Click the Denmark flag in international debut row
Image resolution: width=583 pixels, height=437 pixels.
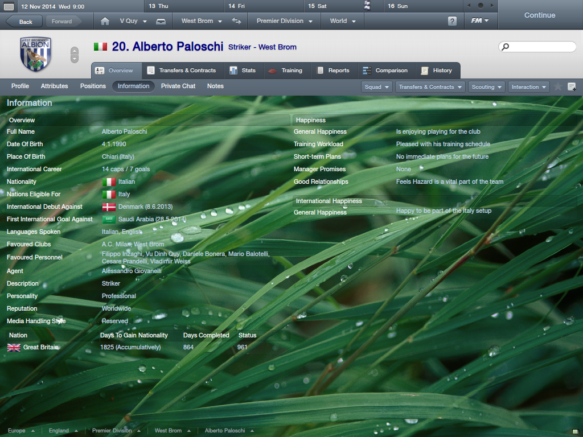pyautogui.click(x=109, y=207)
